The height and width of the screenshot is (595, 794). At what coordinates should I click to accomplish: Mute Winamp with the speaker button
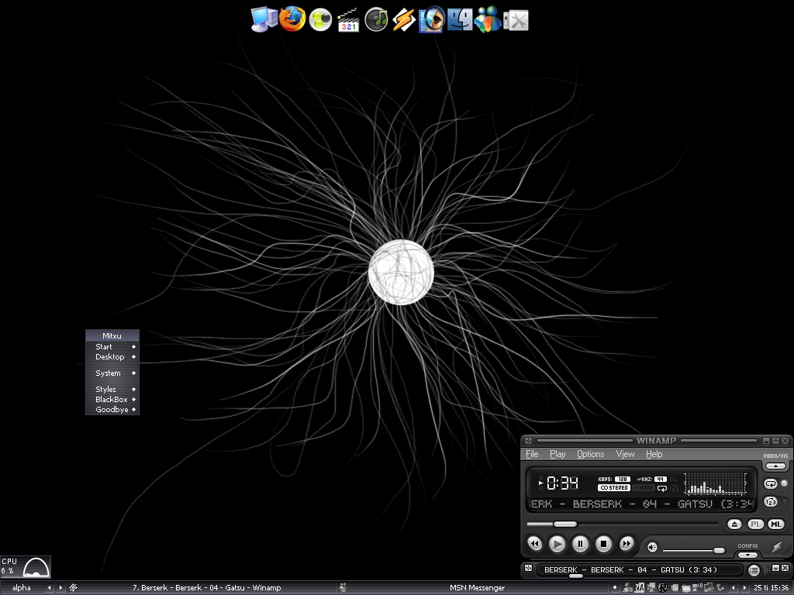tap(652, 548)
